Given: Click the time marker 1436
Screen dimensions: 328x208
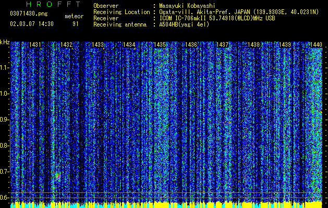Looking at the screenshot, I should tap(191, 45).
